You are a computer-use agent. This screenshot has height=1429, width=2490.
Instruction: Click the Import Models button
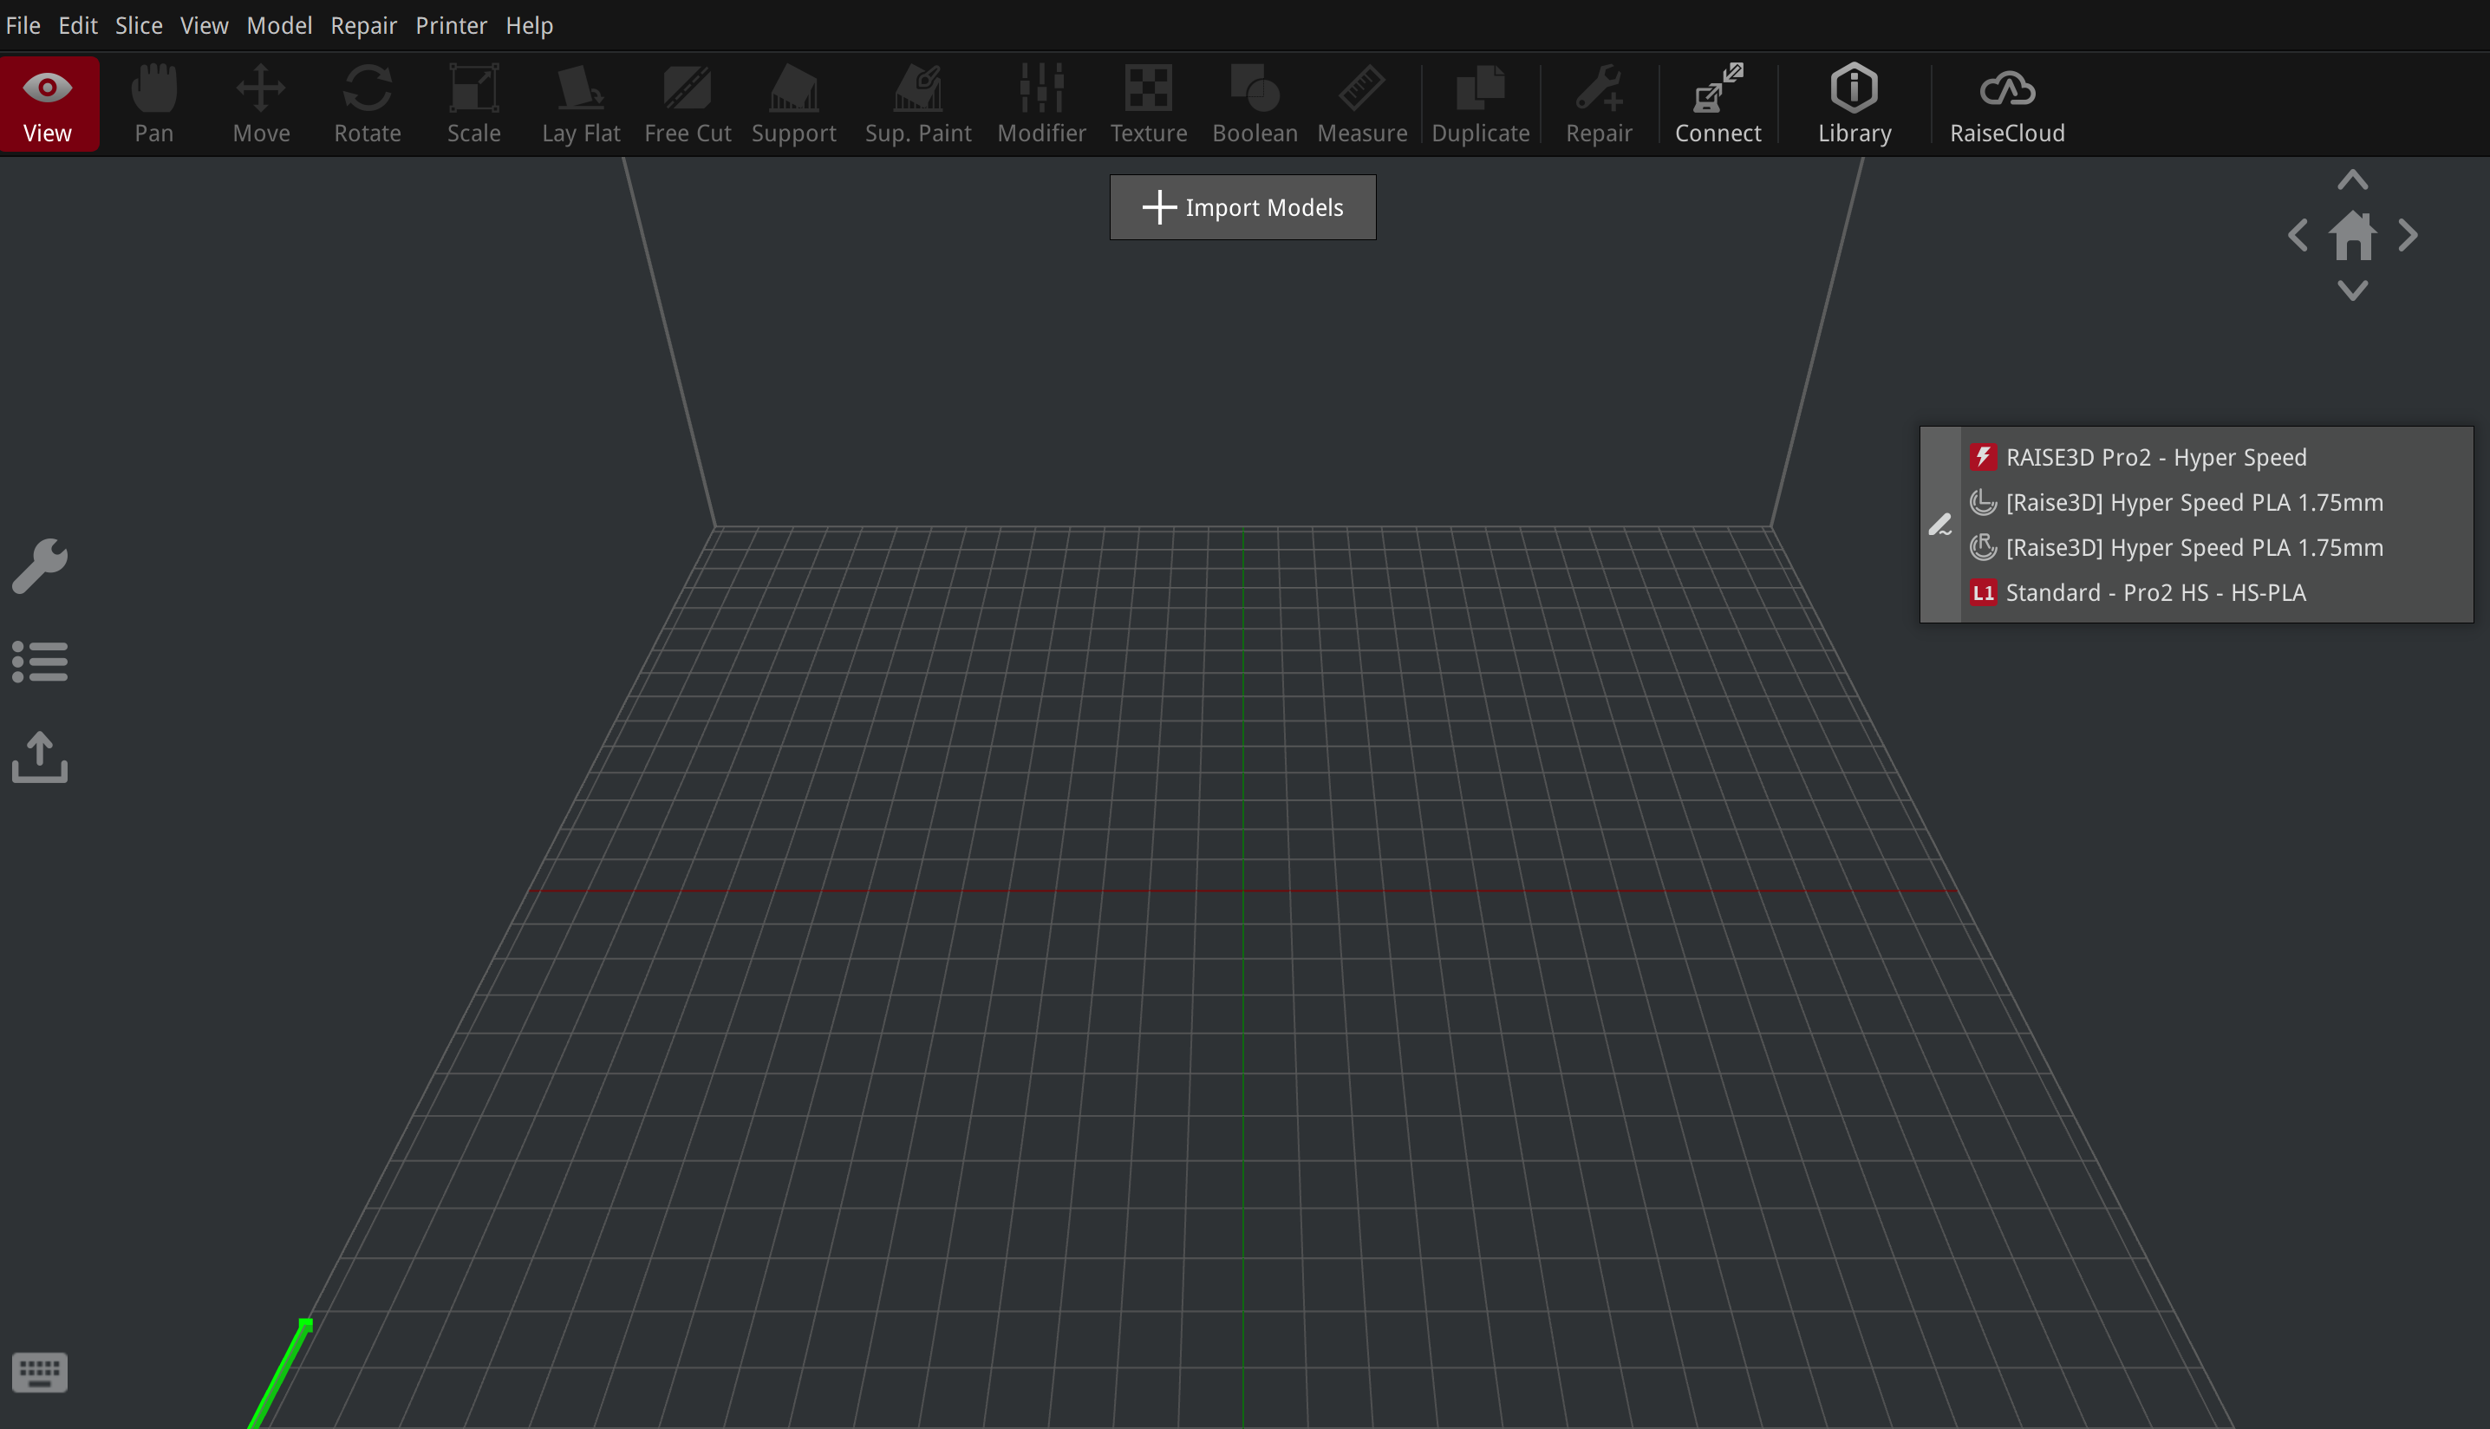click(x=1242, y=207)
